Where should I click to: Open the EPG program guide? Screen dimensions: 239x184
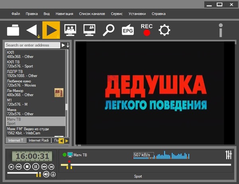click(x=127, y=30)
